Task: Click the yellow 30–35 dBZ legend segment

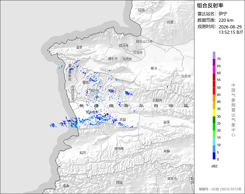Action: point(214,113)
